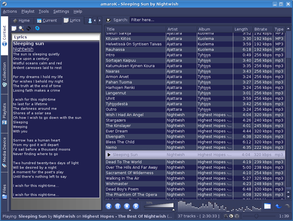Toggle random mode dice icon in status bar
The height and width of the screenshot is (221, 293).
226,216
